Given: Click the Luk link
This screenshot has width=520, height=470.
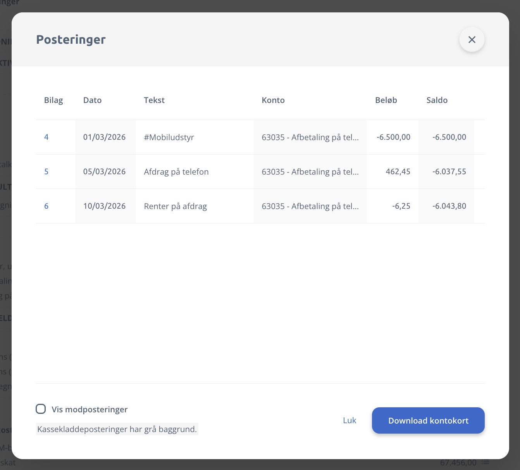Looking at the screenshot, I should point(349,420).
